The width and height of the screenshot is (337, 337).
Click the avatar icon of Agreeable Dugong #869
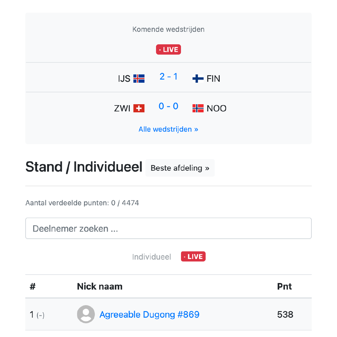coord(86,314)
